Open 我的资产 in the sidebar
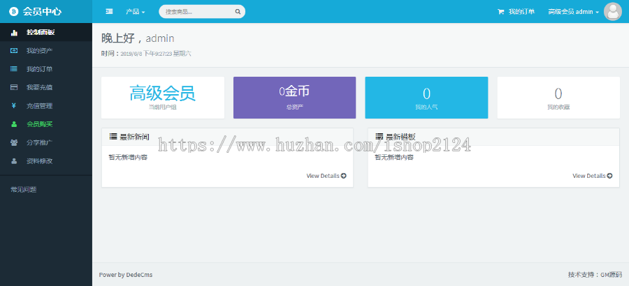The image size is (629, 286). (39, 51)
